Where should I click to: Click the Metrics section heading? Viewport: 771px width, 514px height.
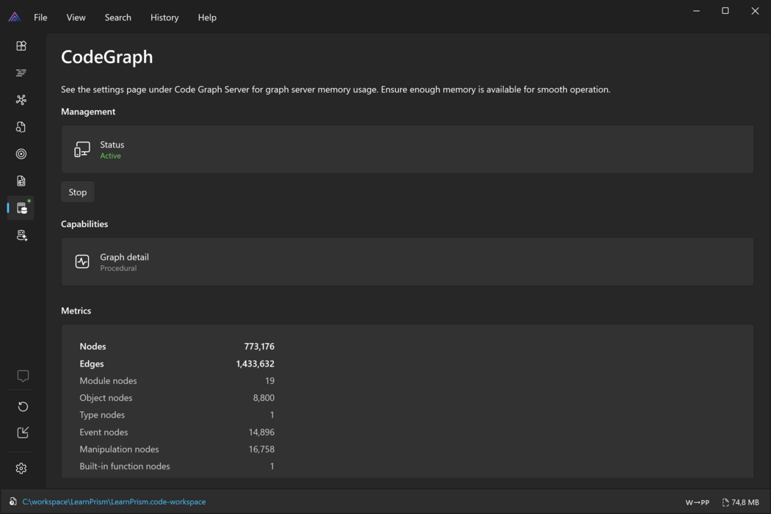tap(76, 311)
